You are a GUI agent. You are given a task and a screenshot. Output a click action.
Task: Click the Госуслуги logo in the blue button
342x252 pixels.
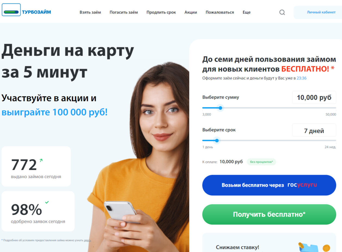(x=302, y=185)
